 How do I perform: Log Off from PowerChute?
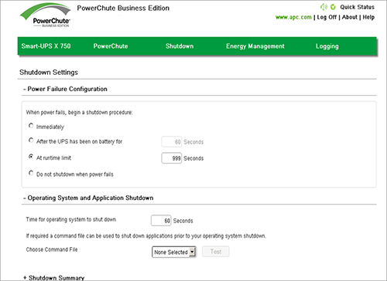tap(327, 17)
